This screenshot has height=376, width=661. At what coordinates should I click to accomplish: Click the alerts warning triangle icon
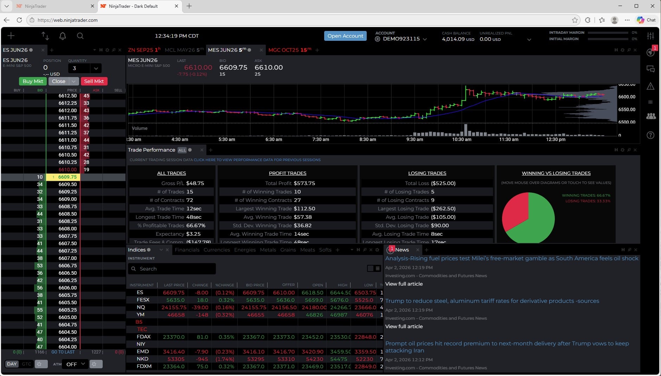(x=651, y=87)
